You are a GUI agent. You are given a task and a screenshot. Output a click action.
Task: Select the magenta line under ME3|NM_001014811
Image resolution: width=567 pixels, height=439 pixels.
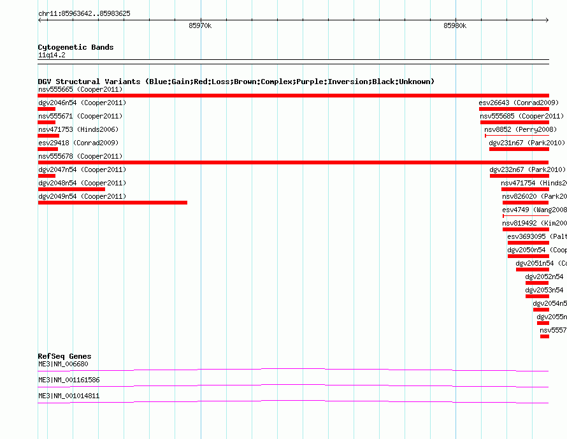pyautogui.click(x=293, y=401)
